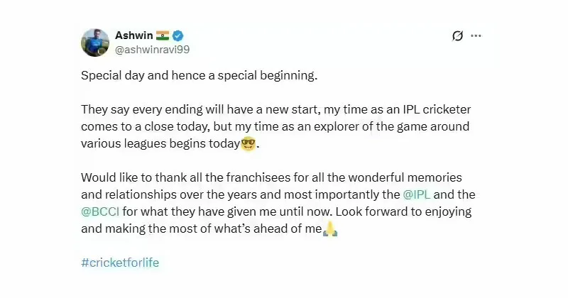Open the Grok explain-post slashed-circle icon

coord(457,36)
